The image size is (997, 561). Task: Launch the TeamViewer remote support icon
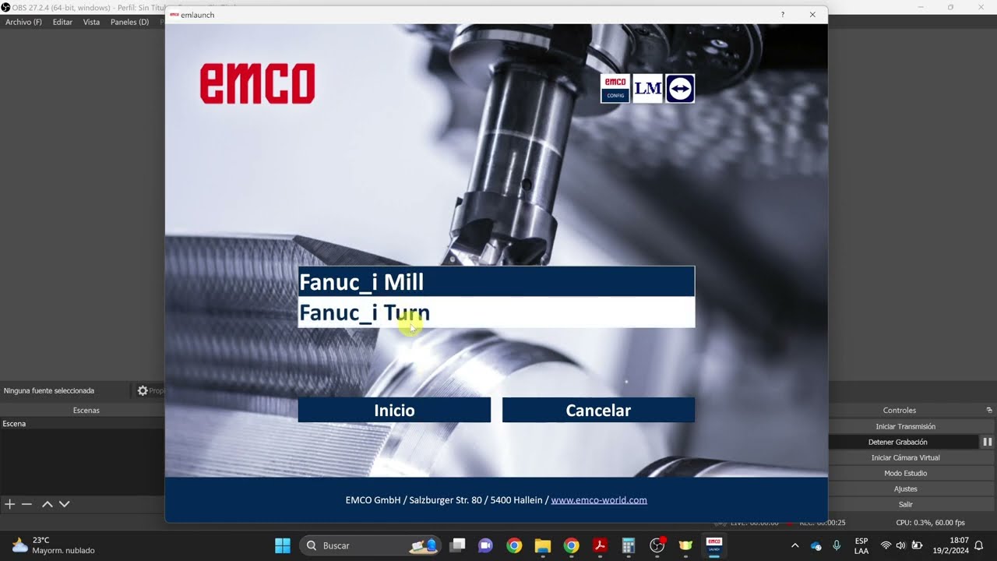[x=680, y=89]
